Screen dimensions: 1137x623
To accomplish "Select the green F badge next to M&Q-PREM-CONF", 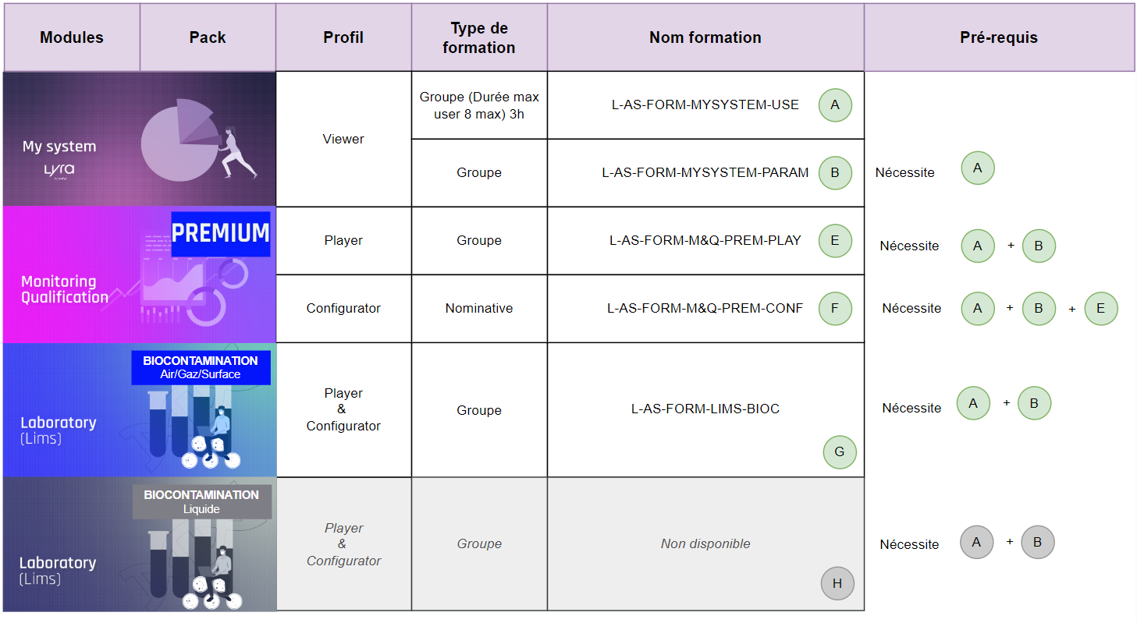I will (835, 309).
